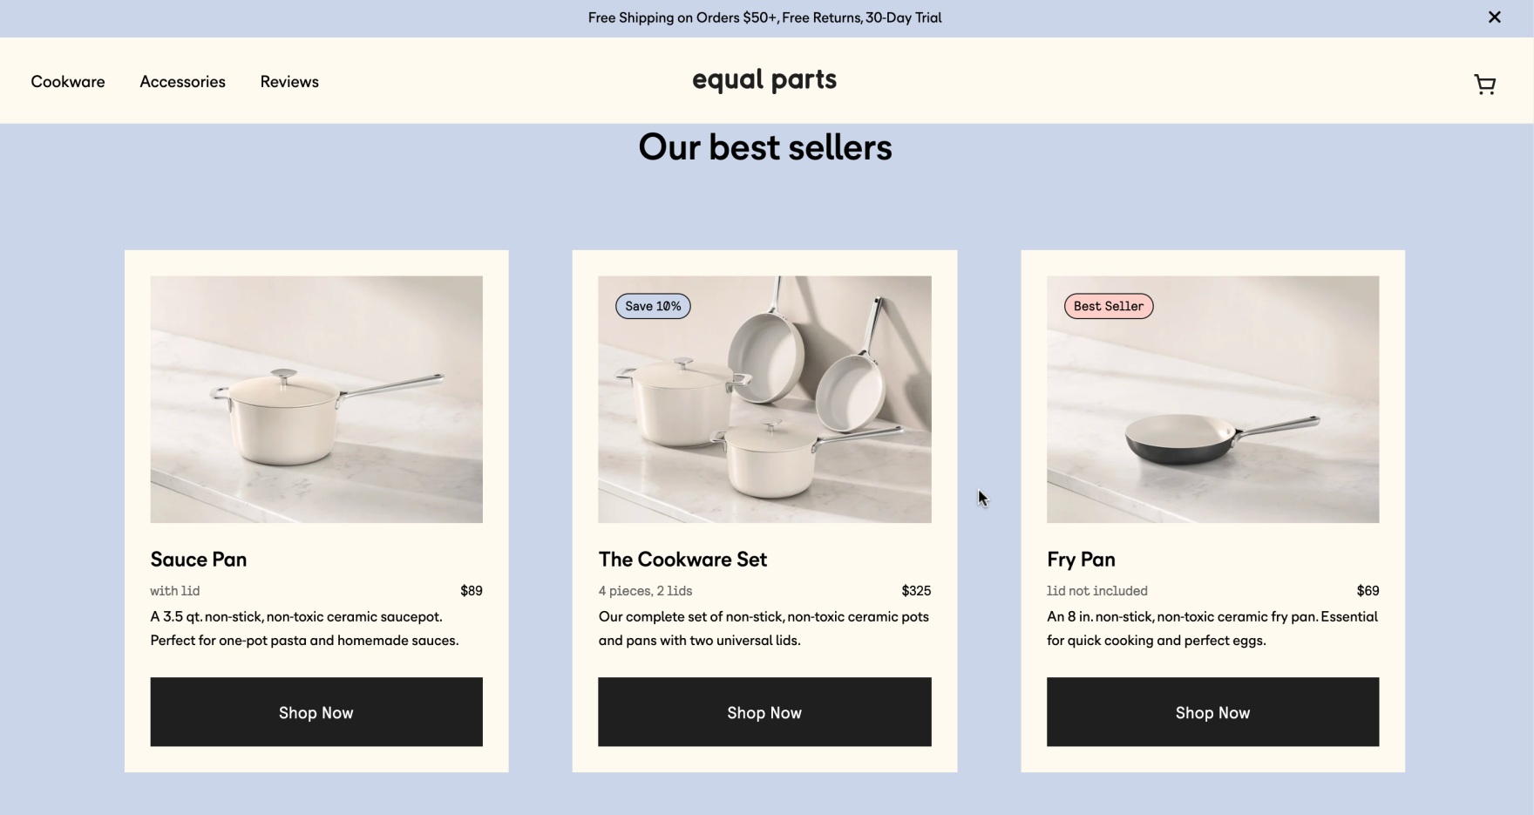
Task: Select The Cookware Set title
Action: point(682,560)
